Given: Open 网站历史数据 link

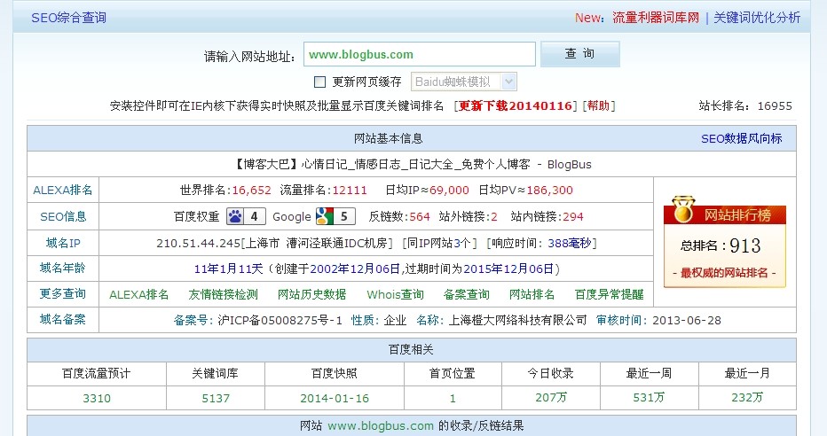Looking at the screenshot, I should 311,294.
